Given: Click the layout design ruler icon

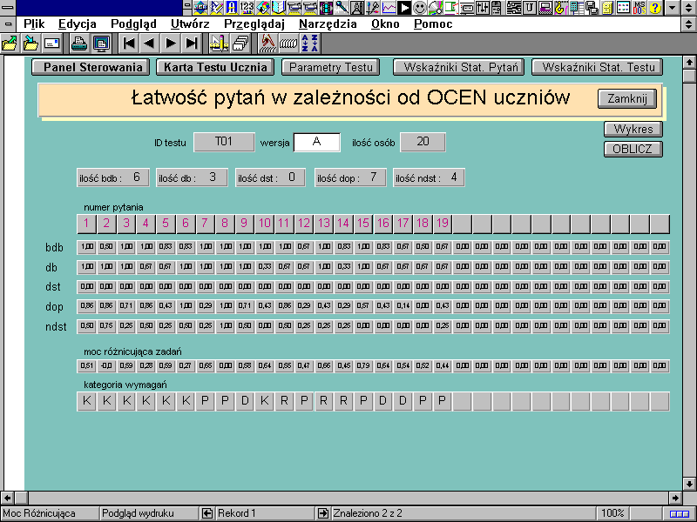Looking at the screenshot, I should click(219, 43).
